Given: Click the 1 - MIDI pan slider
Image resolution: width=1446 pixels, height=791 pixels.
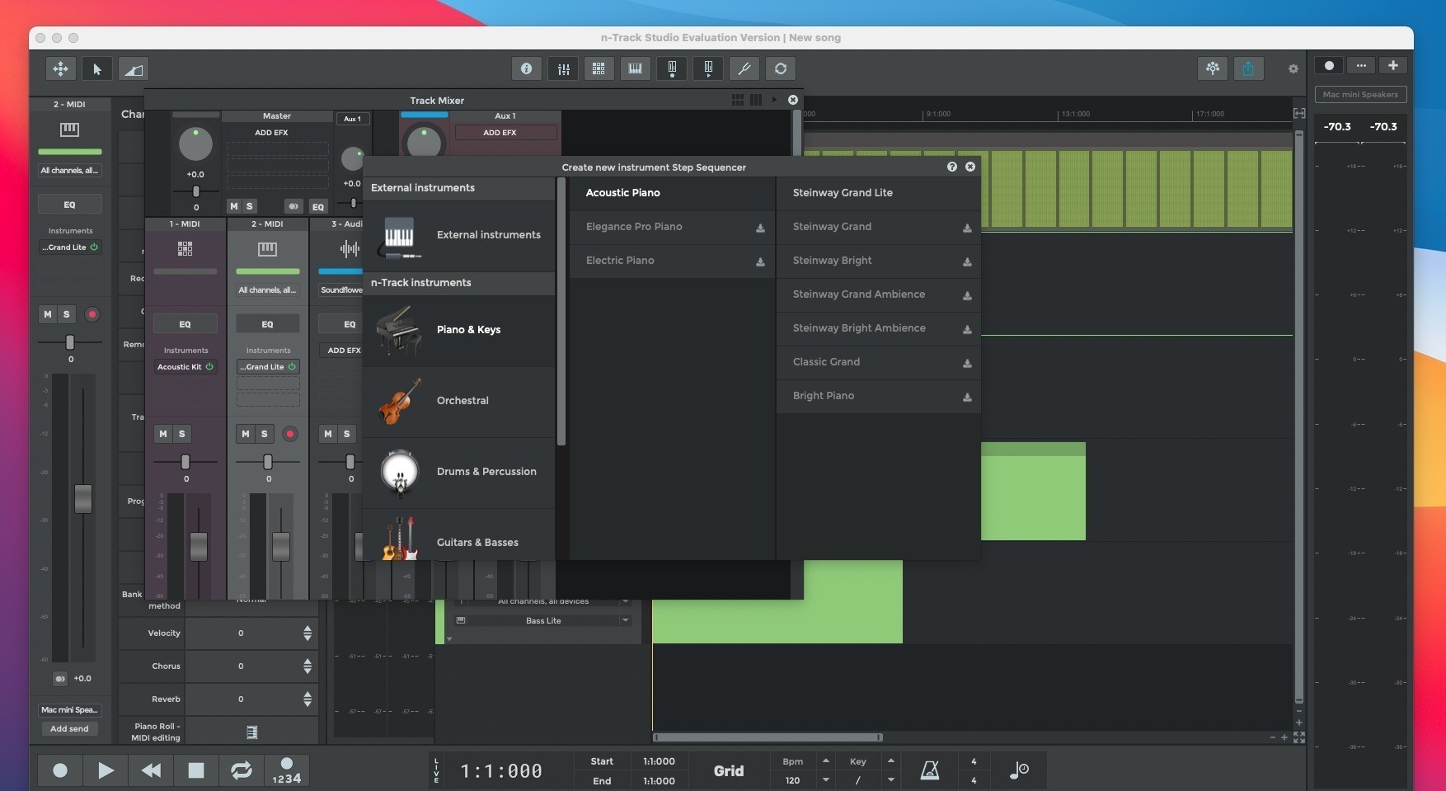Looking at the screenshot, I should point(185,462).
